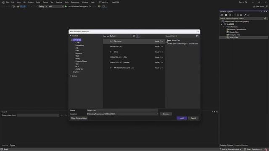
Task: Click Add to Source Control
Action: tap(230, 149)
